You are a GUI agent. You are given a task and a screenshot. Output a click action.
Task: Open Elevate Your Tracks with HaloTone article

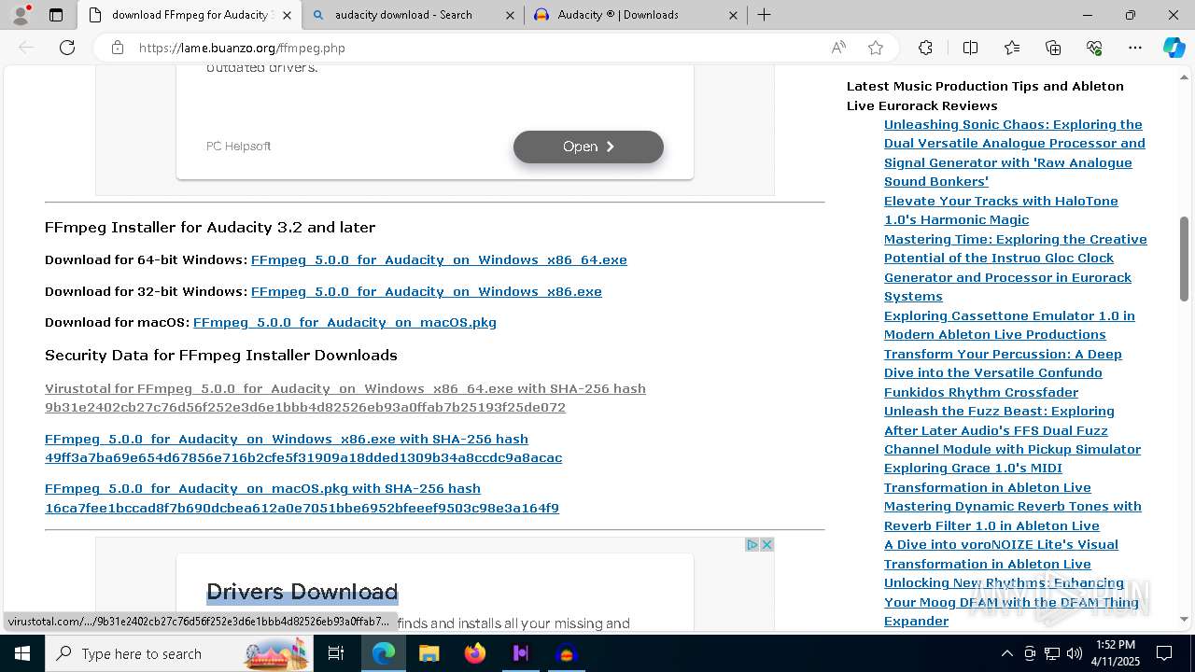[1001, 210]
